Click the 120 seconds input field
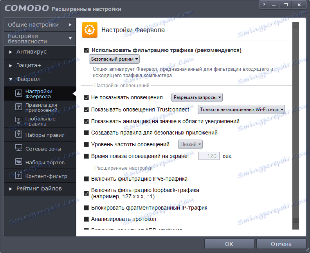310x253 pixels. click(209, 156)
